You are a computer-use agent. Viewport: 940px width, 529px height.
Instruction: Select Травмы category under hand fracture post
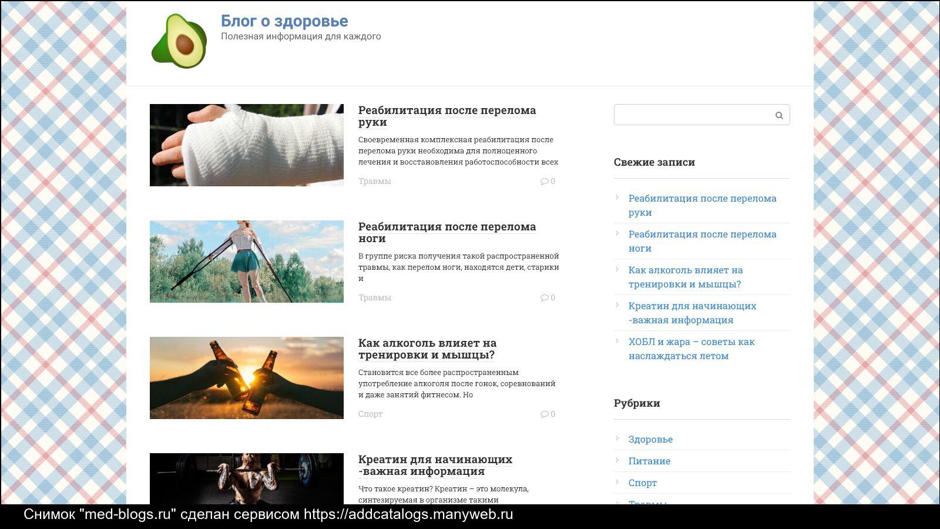tap(375, 181)
